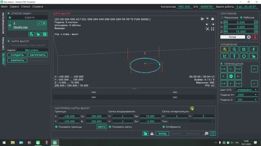Remove task Проба.tap with the X icon
Viewport: 261px width, 146px height.
(x=44, y=23)
